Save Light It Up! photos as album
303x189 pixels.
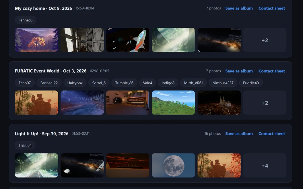coord(239,134)
